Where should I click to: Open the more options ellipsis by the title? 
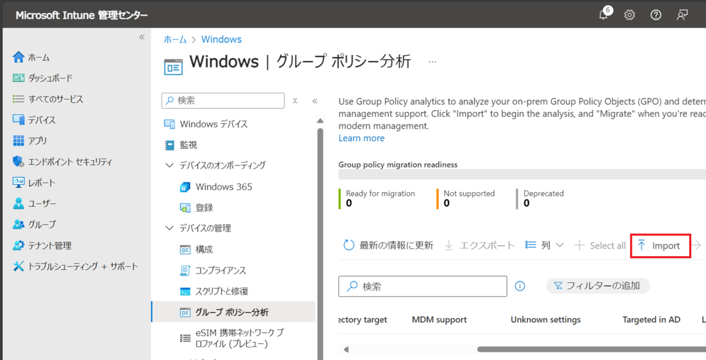(x=432, y=62)
